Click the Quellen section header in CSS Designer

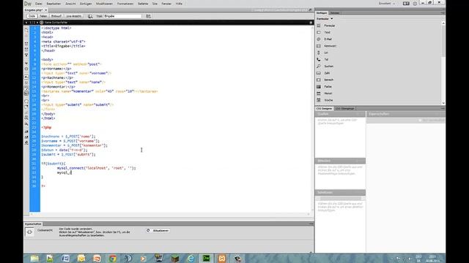click(340, 114)
